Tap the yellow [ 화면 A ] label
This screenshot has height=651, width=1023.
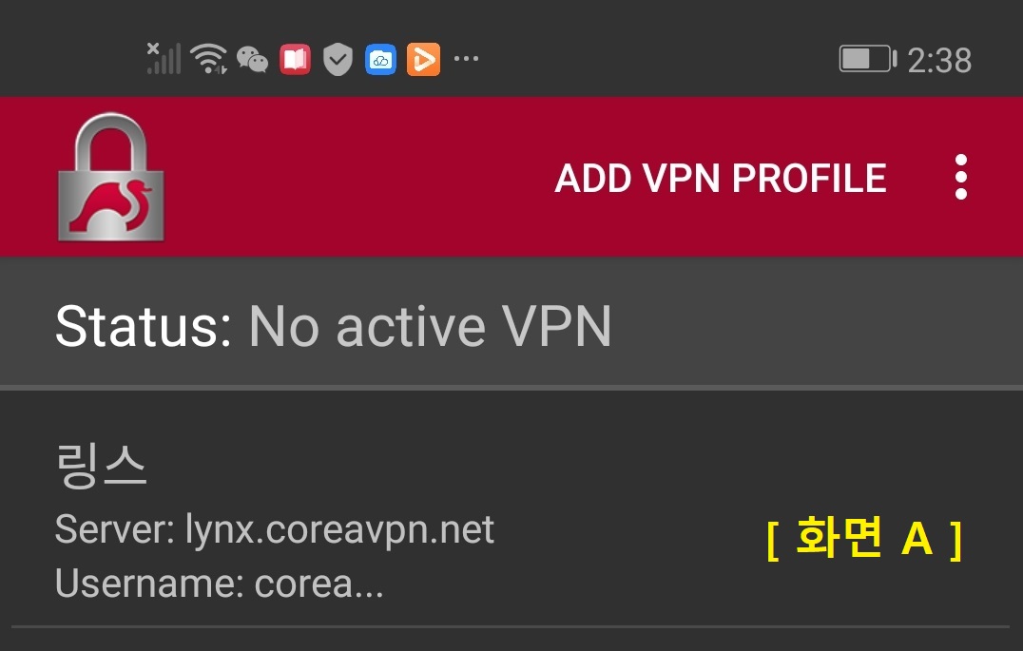click(864, 538)
